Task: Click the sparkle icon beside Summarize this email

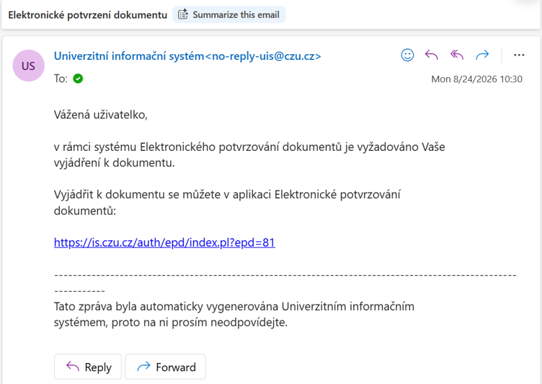Action: point(183,14)
